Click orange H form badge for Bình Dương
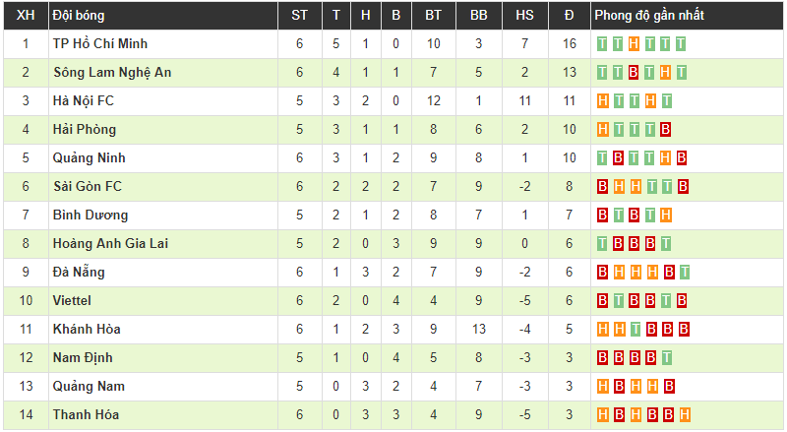 click(666, 216)
